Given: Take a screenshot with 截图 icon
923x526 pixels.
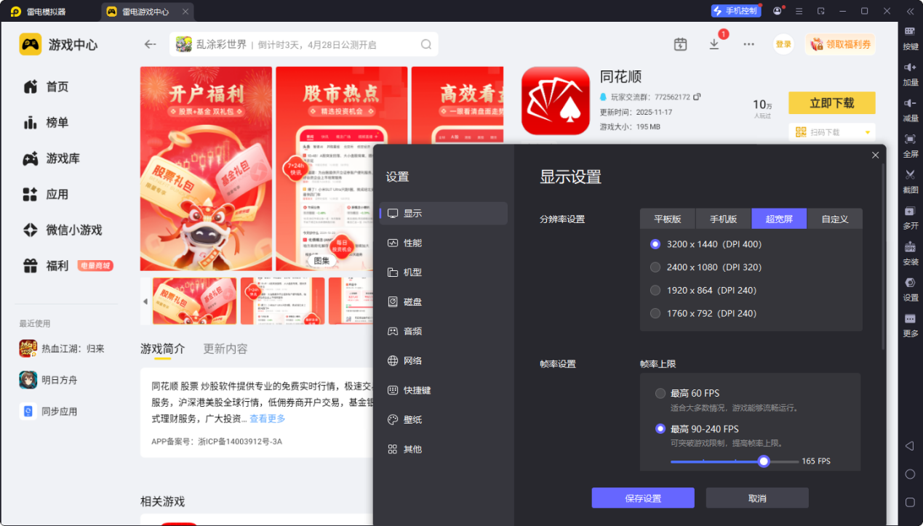Looking at the screenshot, I should point(910,174).
